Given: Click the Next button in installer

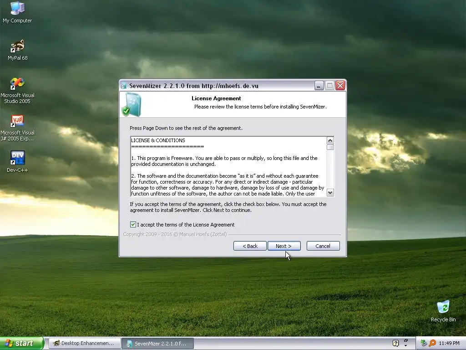Looking at the screenshot, I should coord(284,246).
